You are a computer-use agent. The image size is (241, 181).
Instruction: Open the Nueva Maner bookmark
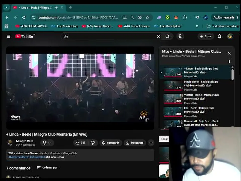coord(98,26)
